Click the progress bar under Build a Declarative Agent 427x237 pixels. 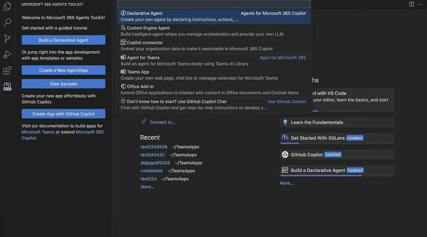point(321,176)
